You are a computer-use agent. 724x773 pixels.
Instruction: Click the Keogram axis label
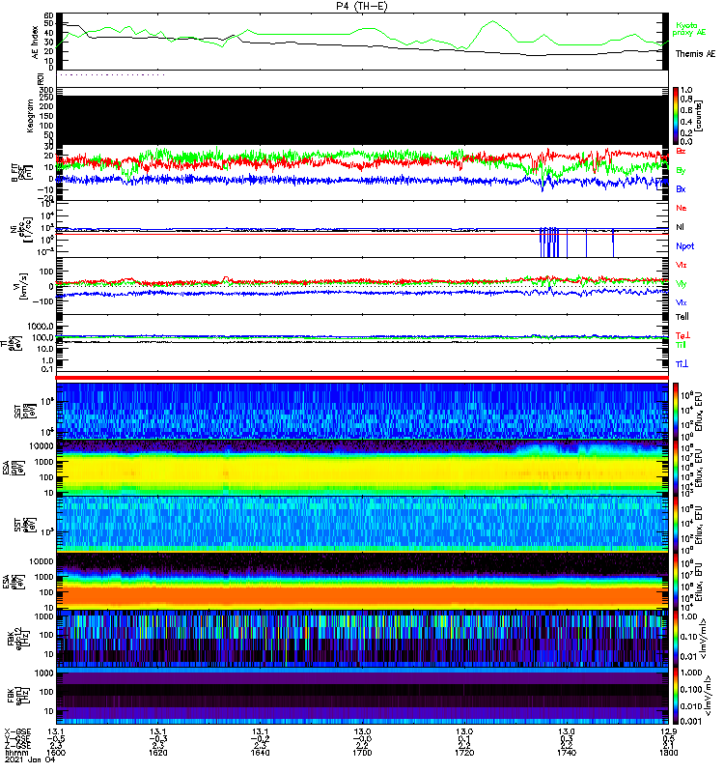pyautogui.click(x=30, y=116)
